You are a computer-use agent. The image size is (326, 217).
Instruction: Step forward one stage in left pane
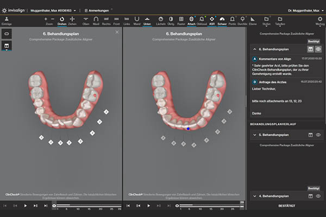(x=35, y=206)
